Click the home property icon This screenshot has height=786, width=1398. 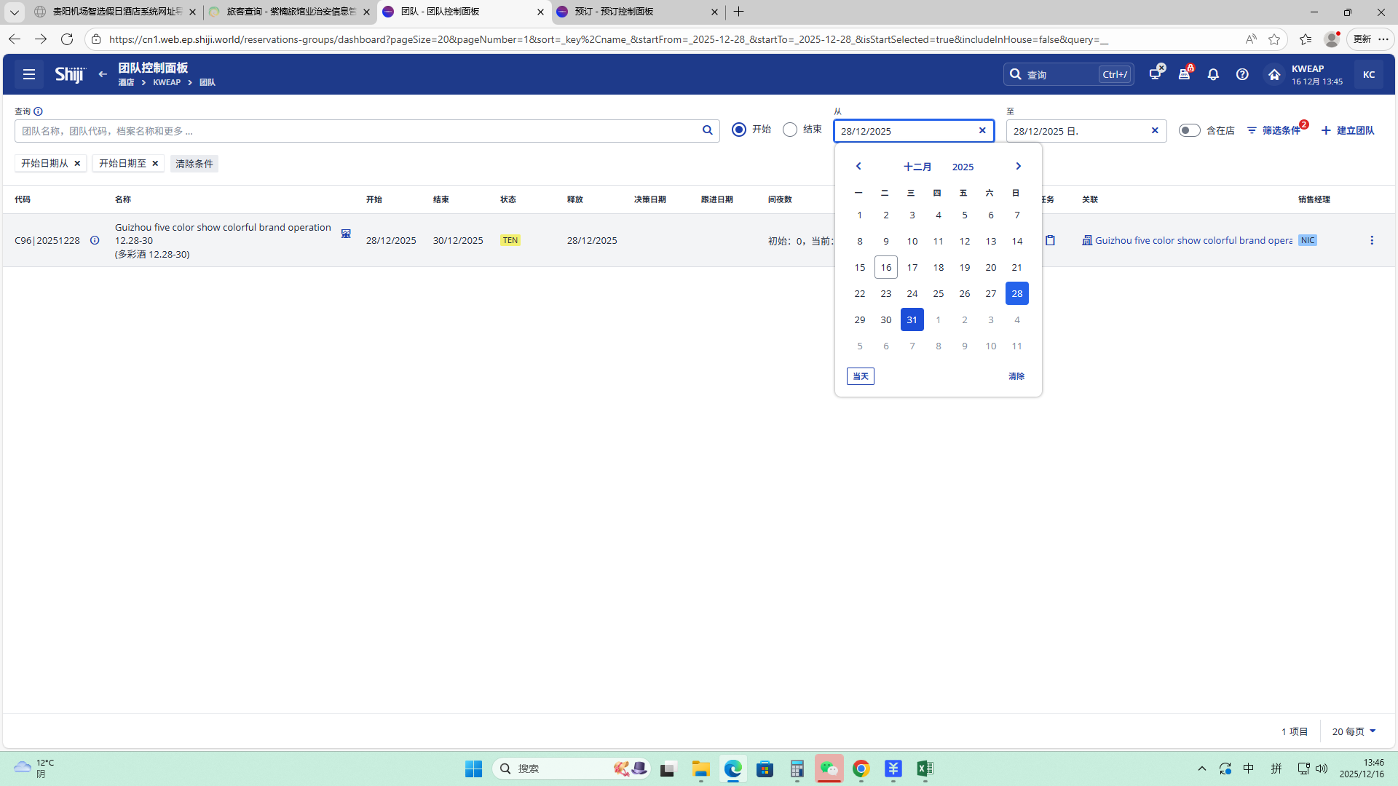tap(1274, 74)
